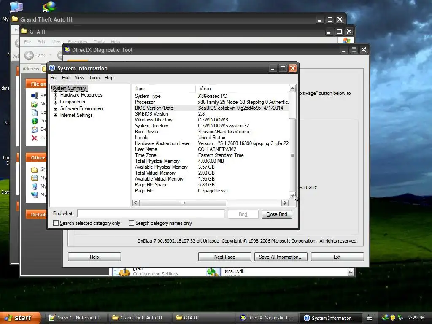Click the horizontal scrollbar left arrow
Viewport: 432px width, 324px height.
[x=136, y=203]
